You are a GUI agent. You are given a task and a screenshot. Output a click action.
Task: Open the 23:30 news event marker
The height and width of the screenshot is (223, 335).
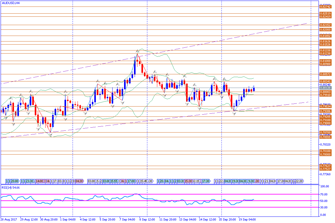[30, 181]
